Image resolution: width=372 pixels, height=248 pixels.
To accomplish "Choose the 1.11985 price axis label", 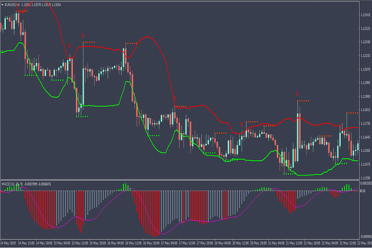I will (366, 83).
